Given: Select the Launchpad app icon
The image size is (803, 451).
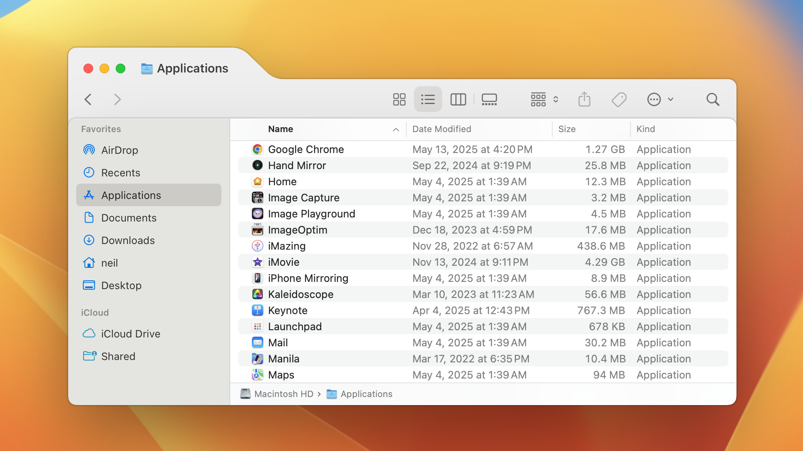Looking at the screenshot, I should (x=258, y=327).
